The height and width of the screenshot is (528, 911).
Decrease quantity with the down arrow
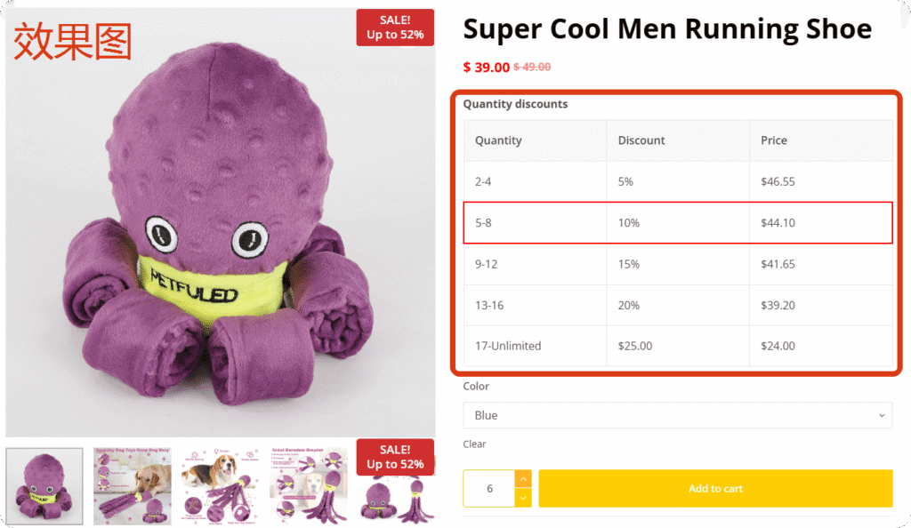tap(523, 498)
